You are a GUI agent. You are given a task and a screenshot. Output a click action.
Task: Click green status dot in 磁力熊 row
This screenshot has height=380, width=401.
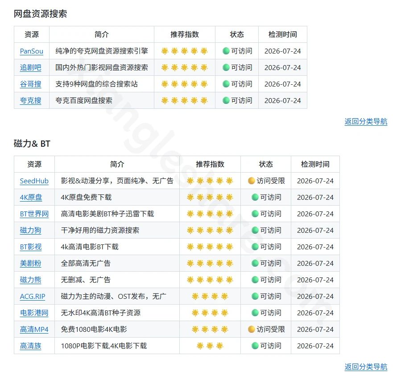pyautogui.click(x=255, y=280)
